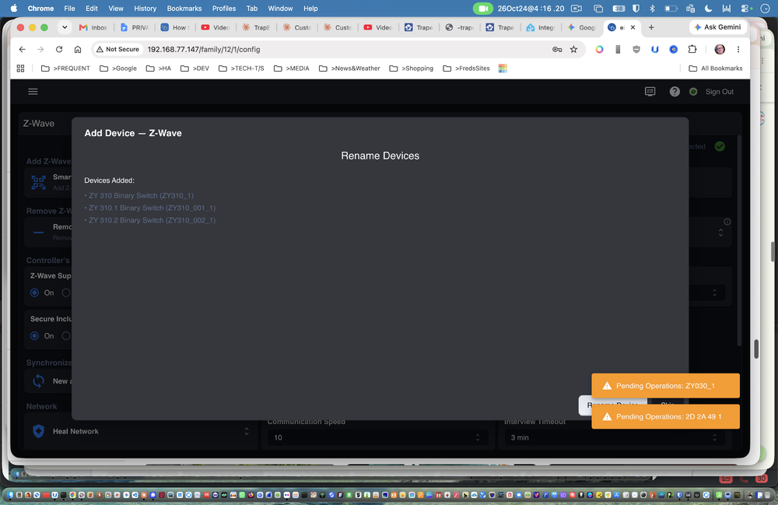Click ZY 310 Binary Switch (ZY310_1) entry
Screen dimensions: 778x505
[141, 195]
